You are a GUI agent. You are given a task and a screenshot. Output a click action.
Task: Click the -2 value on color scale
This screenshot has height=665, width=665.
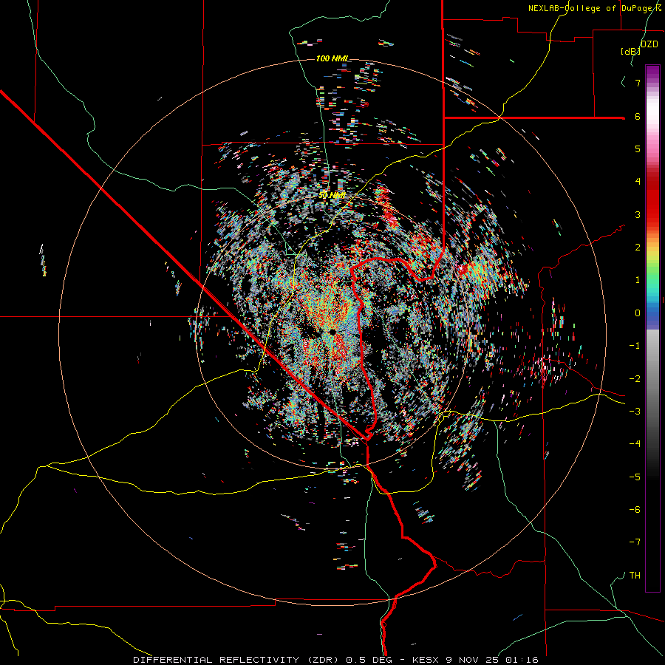[x=635, y=378]
